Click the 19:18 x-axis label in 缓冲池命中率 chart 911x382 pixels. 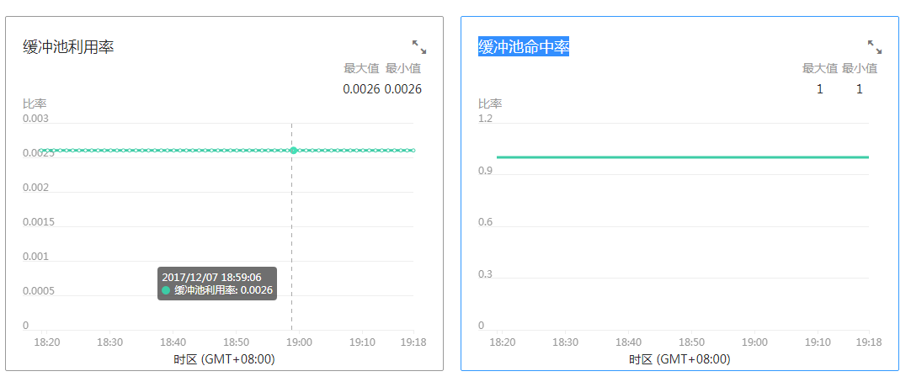(868, 342)
